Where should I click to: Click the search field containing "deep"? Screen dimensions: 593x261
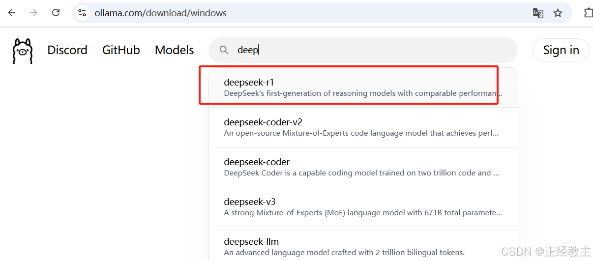pos(363,50)
